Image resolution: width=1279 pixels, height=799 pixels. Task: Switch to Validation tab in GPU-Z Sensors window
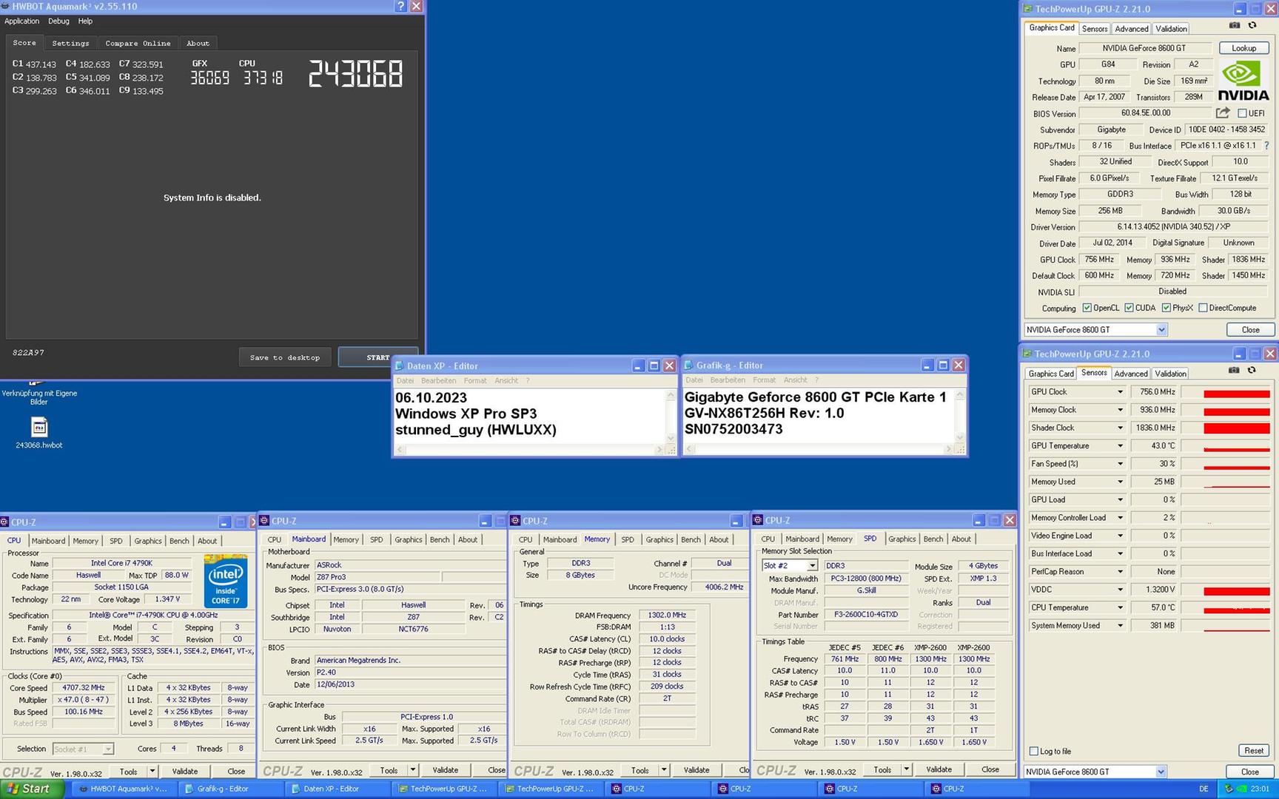1170,374
